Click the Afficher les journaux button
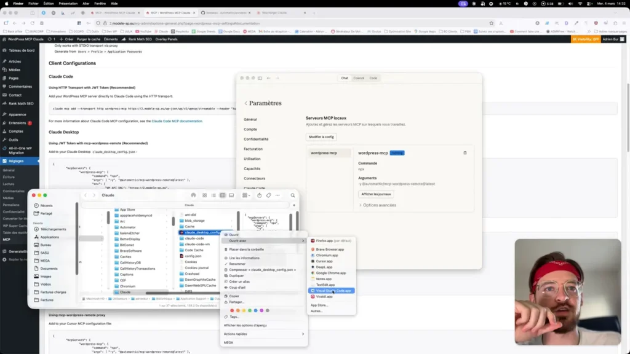The height and width of the screenshot is (354, 630). tap(377, 194)
